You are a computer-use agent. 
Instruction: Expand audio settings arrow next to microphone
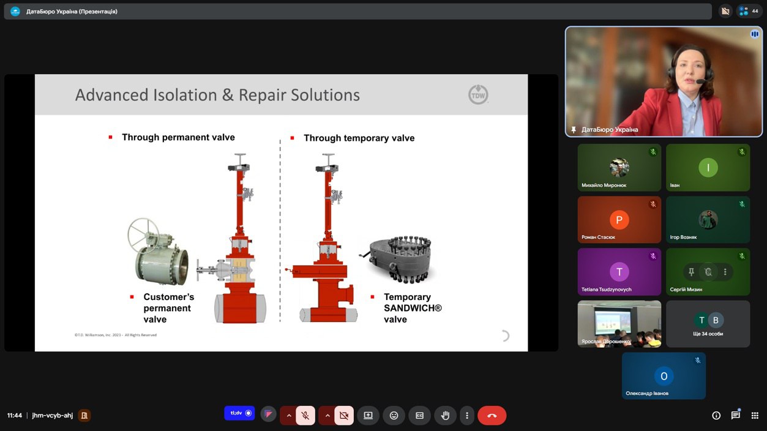pos(289,416)
